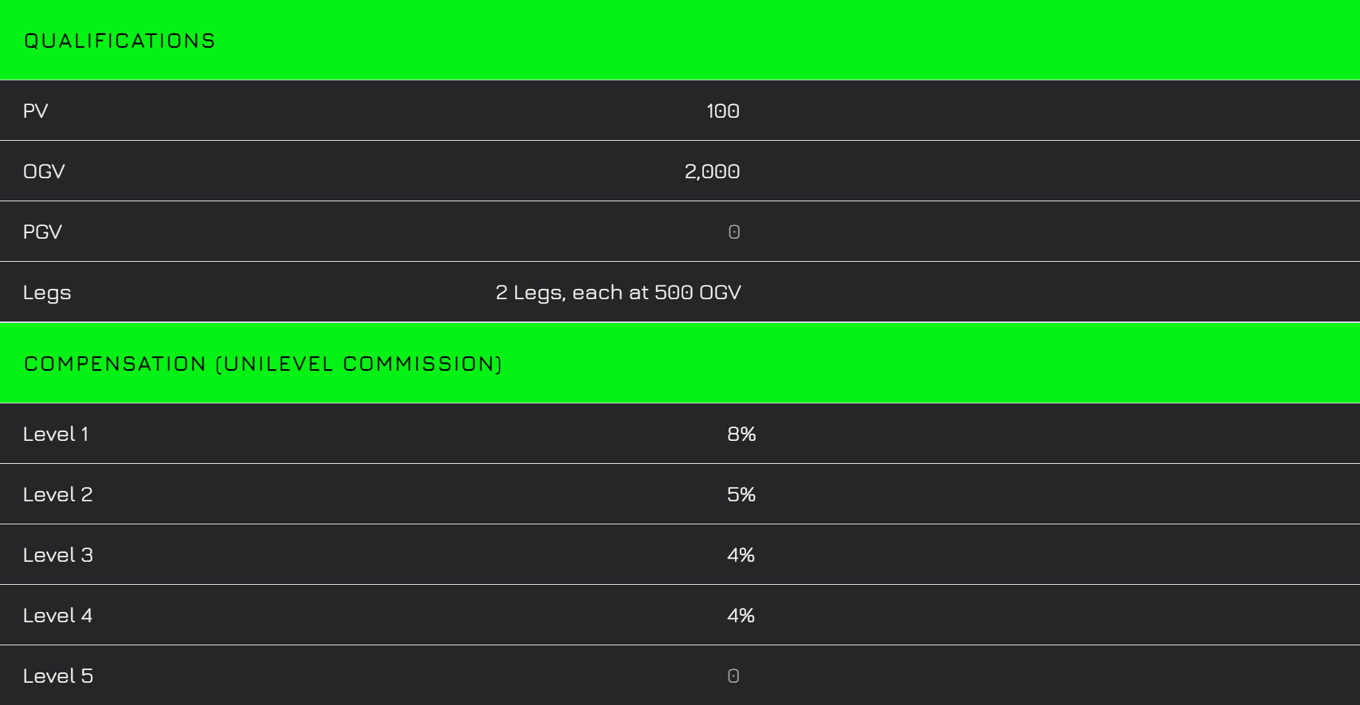This screenshot has width=1360, height=705.
Task: Click the PV value of 100
Action: pos(722,111)
